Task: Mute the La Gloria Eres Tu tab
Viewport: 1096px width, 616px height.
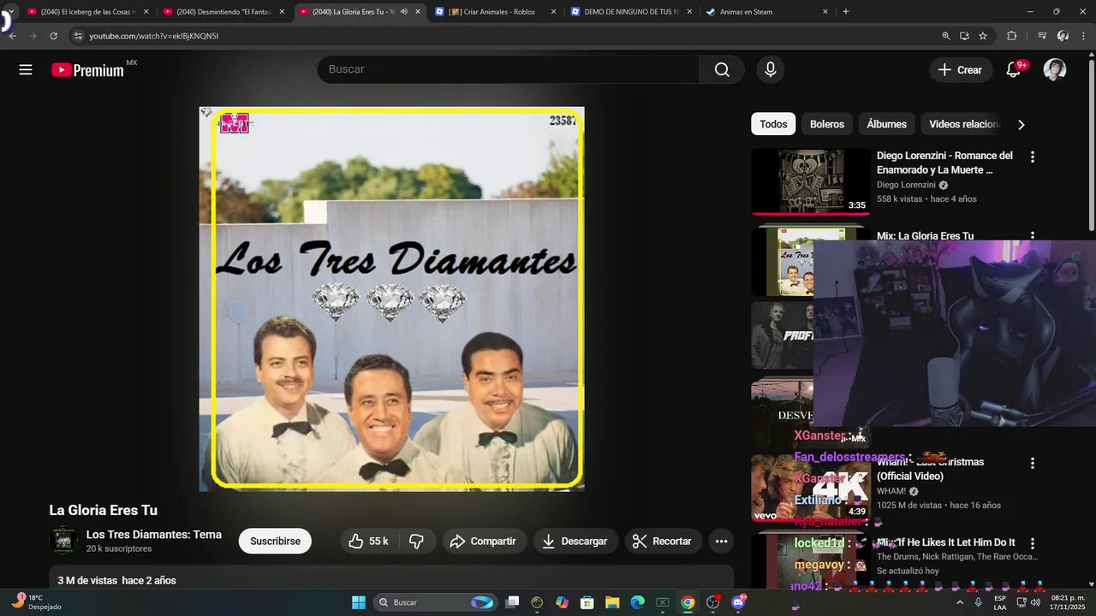Action: pos(404,12)
